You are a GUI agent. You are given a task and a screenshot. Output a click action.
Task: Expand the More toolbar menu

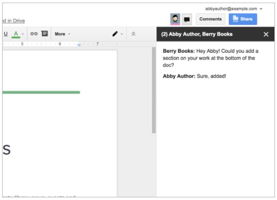pos(62,34)
